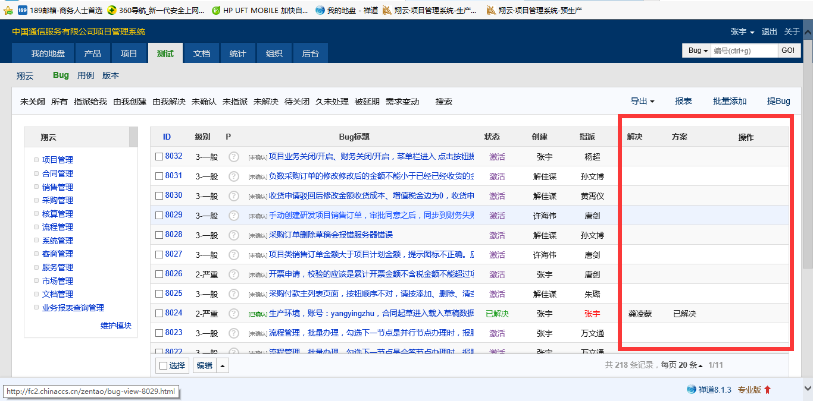This screenshot has width=813, height=401.
Task: Click the favorites star icon in bookmarks bar
Action: coord(8,10)
